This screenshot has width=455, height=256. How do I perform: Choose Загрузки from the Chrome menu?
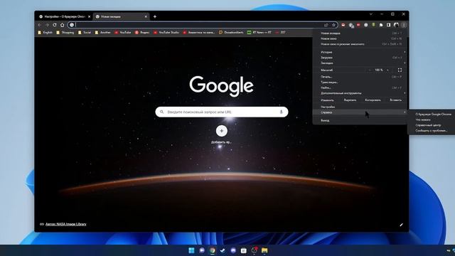[360, 58]
